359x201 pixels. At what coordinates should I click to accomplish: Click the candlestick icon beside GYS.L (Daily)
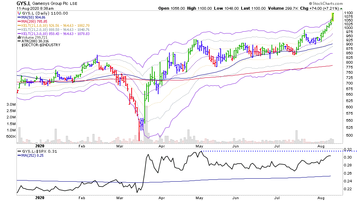19,13
